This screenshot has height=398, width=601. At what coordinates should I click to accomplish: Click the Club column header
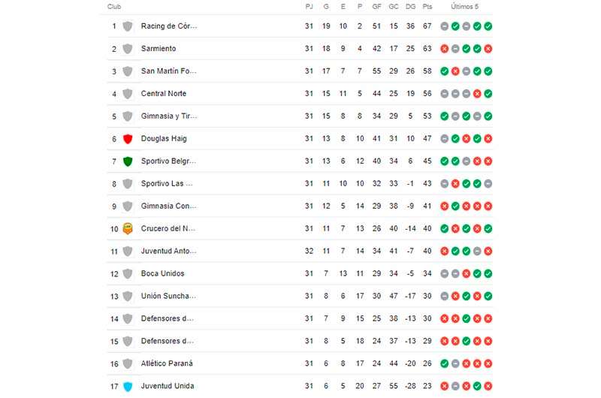114,7
